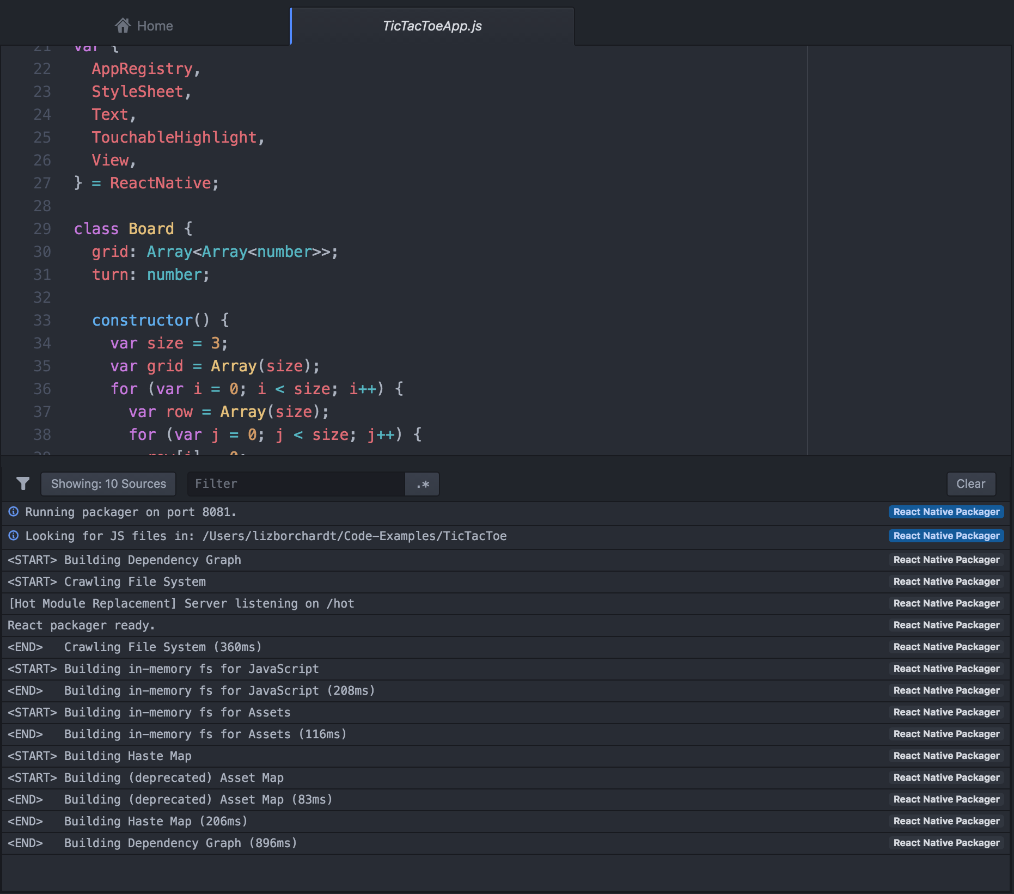Select '<END> Building in-memory fs for Assets (116ms)'
This screenshot has width=1014, height=894.
coord(177,734)
